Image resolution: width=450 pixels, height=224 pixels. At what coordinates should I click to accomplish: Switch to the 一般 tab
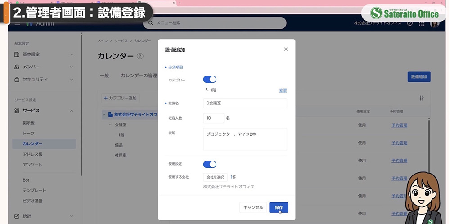[x=104, y=76]
